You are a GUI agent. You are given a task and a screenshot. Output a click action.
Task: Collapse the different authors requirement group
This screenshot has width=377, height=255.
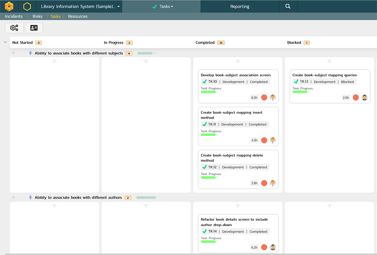point(14,197)
